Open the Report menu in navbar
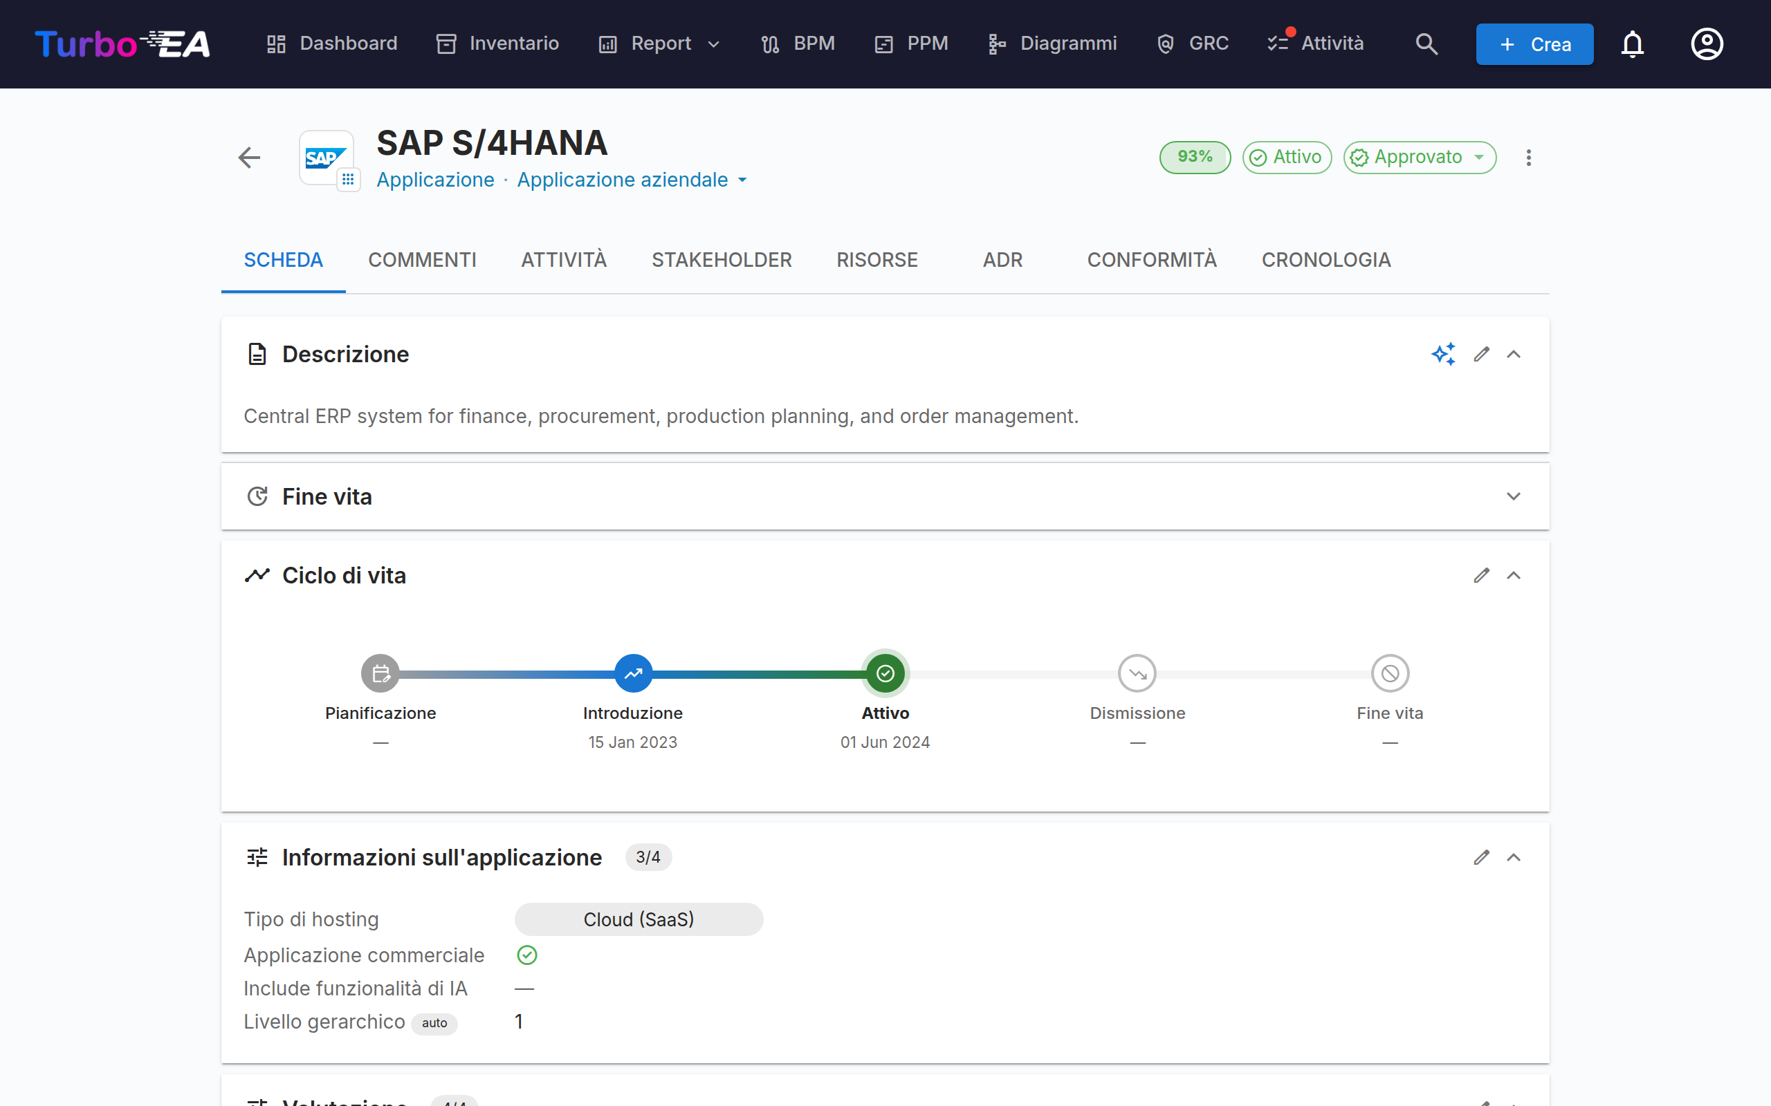Viewport: 1771px width, 1106px height. [x=659, y=44]
